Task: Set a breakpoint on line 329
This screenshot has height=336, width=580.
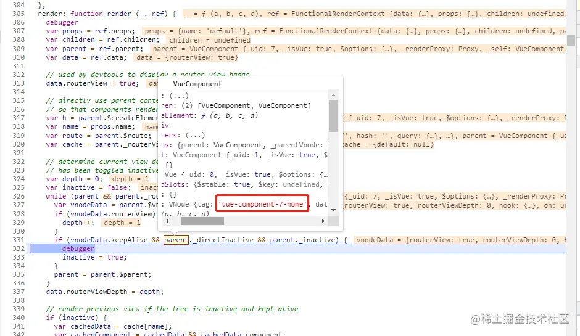Action: tap(19, 223)
